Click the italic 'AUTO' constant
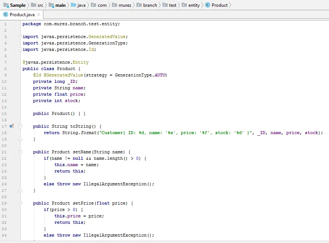 [160, 75]
